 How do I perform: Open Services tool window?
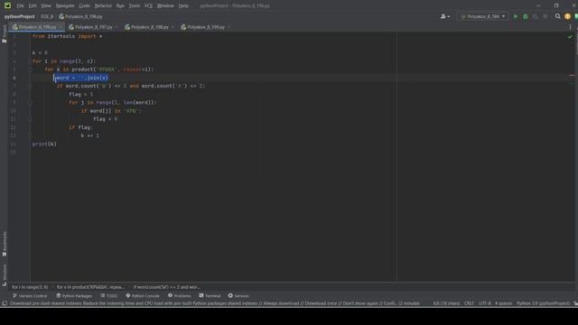coord(238,296)
